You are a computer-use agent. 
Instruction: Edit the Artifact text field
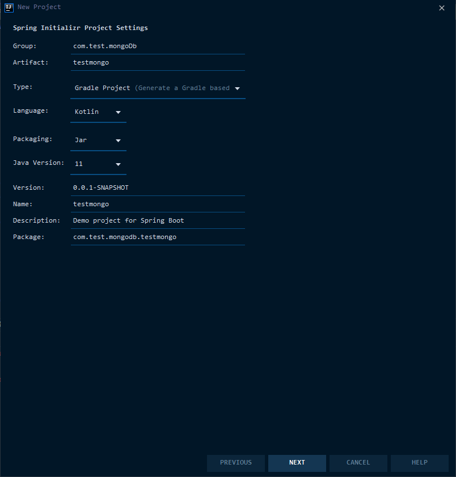[158, 62]
